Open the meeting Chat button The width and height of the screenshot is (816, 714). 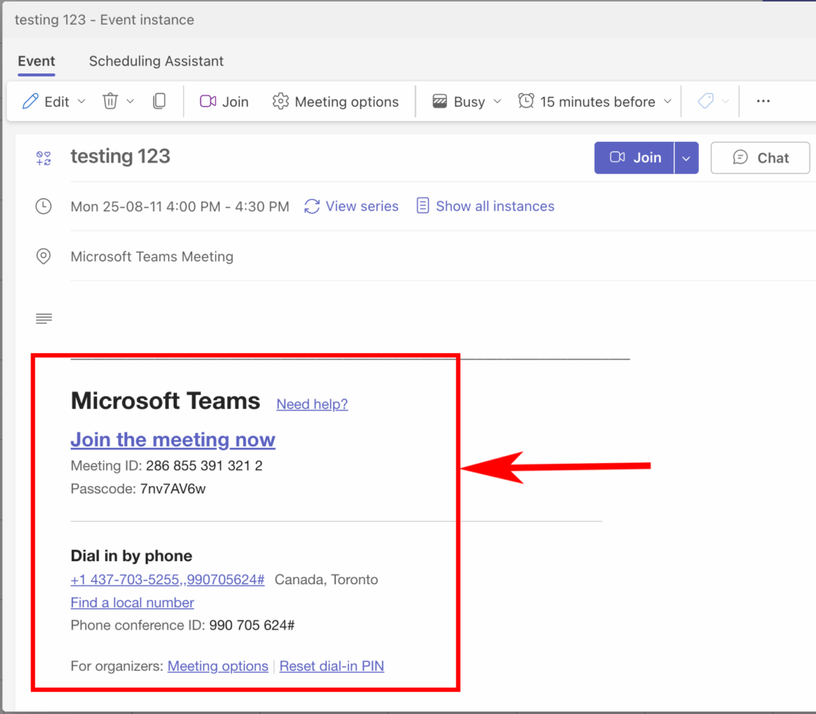pos(759,158)
